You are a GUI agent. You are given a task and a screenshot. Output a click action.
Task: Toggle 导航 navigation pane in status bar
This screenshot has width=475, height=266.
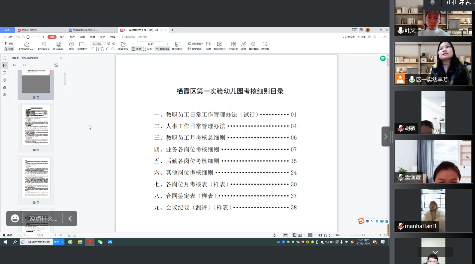pyautogui.click(x=8, y=235)
